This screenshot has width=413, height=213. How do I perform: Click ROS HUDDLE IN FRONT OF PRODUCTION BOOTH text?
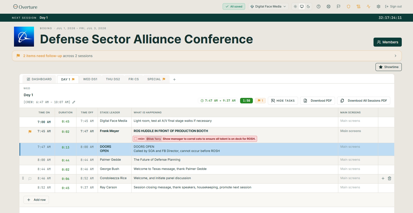pyautogui.click(x=171, y=131)
